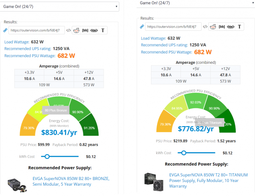Click the HTML code icon in left panel
Screen dimensions: 255x196
tap(94, 30)
